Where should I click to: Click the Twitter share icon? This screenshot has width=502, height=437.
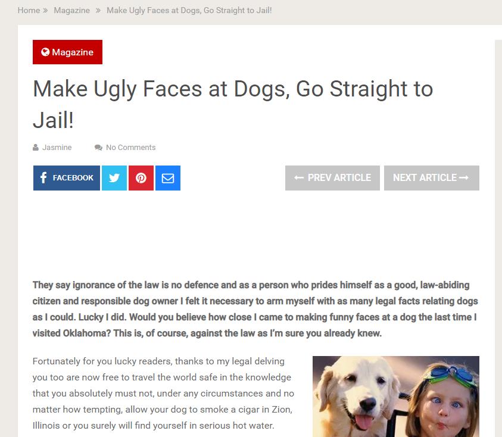pos(114,178)
